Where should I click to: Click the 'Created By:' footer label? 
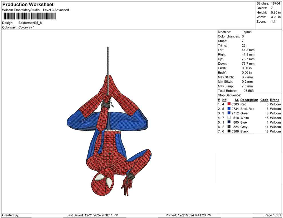[x=11, y=215]
